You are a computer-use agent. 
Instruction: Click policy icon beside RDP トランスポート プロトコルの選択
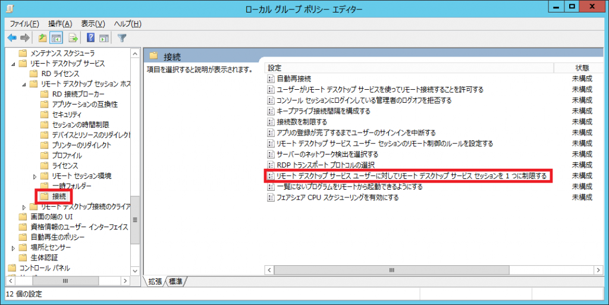point(271,165)
